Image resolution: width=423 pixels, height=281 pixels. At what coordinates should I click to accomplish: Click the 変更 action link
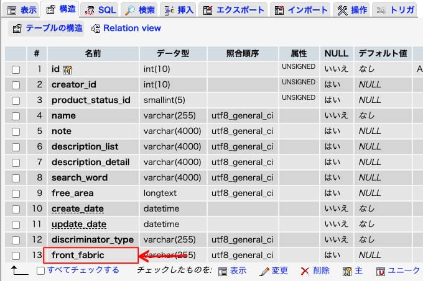pyautogui.click(x=279, y=270)
